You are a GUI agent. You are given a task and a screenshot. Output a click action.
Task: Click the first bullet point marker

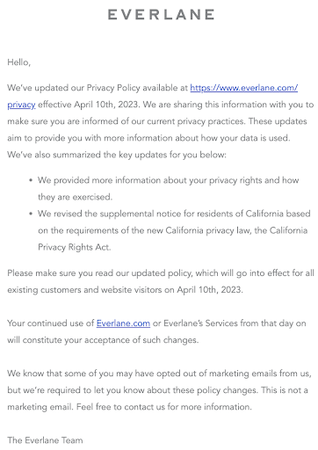31,180
